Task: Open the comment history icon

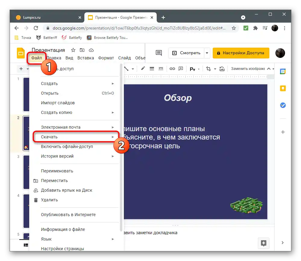Action: pos(158,53)
